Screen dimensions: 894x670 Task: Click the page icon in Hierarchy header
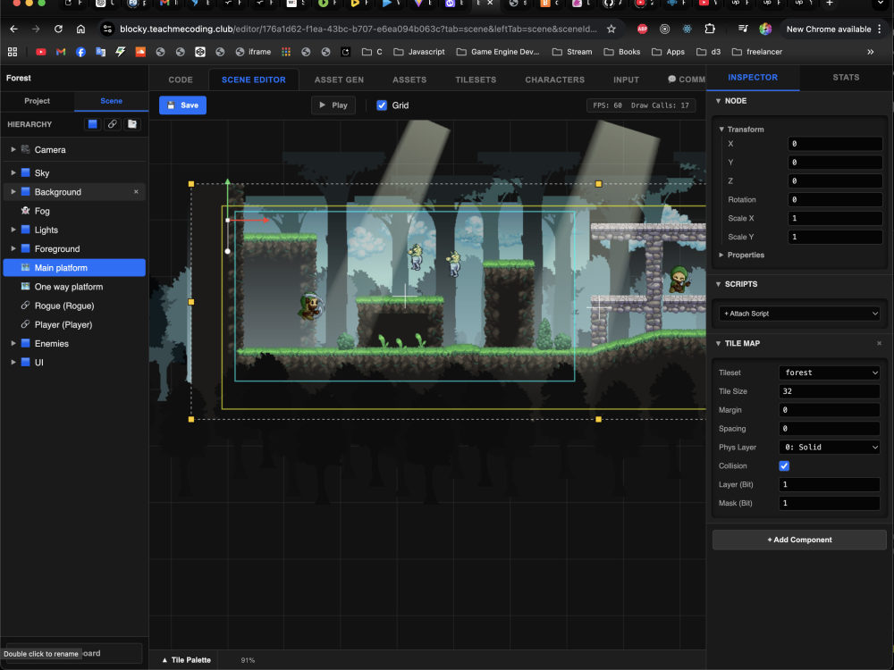(x=132, y=124)
